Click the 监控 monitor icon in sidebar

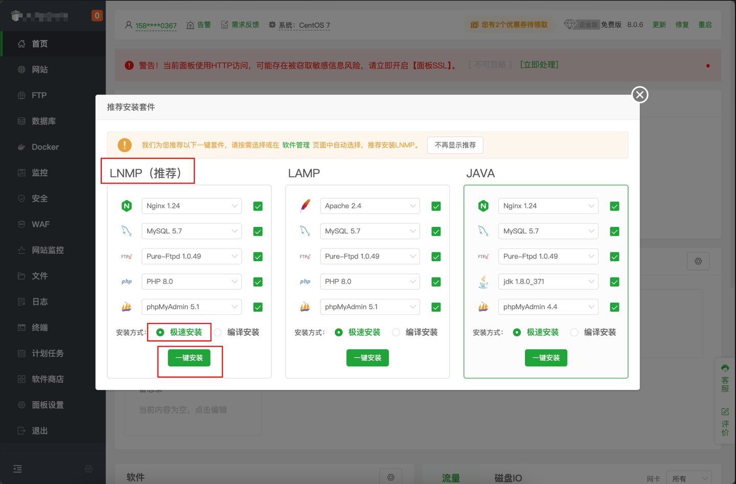pyautogui.click(x=21, y=173)
